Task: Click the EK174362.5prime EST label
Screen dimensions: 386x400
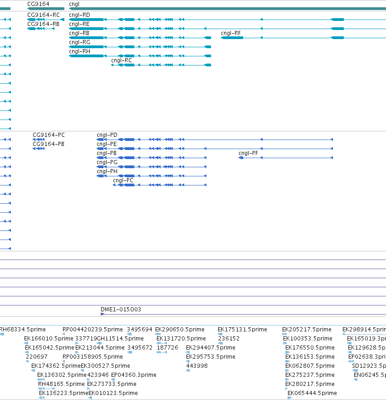Action: pos(56,366)
